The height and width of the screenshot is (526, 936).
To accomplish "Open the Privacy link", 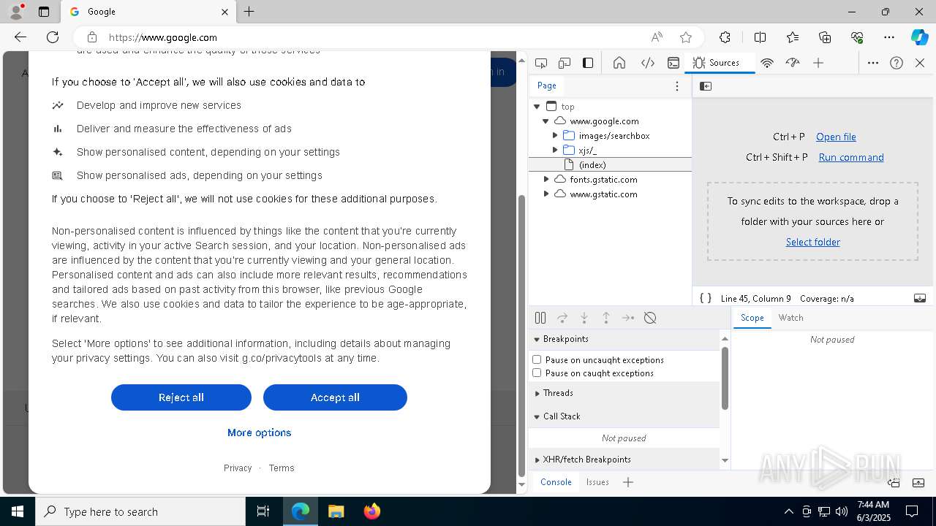I will [x=238, y=468].
